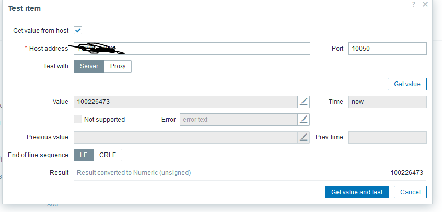Cancel the Test item dialog
Image resolution: width=442 pixels, height=212 pixels.
pyautogui.click(x=410, y=192)
